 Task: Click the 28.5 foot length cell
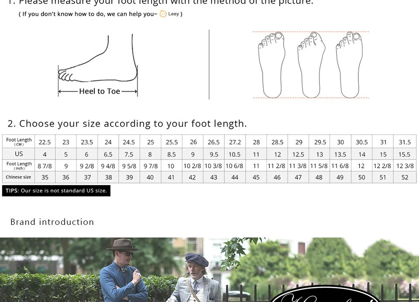point(277,142)
